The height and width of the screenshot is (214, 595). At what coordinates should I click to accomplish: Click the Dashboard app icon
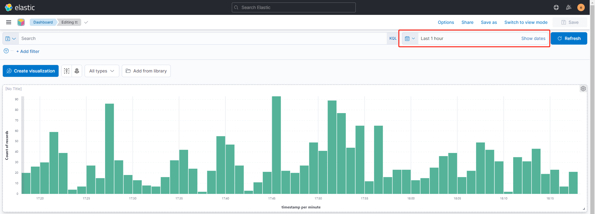click(x=21, y=22)
